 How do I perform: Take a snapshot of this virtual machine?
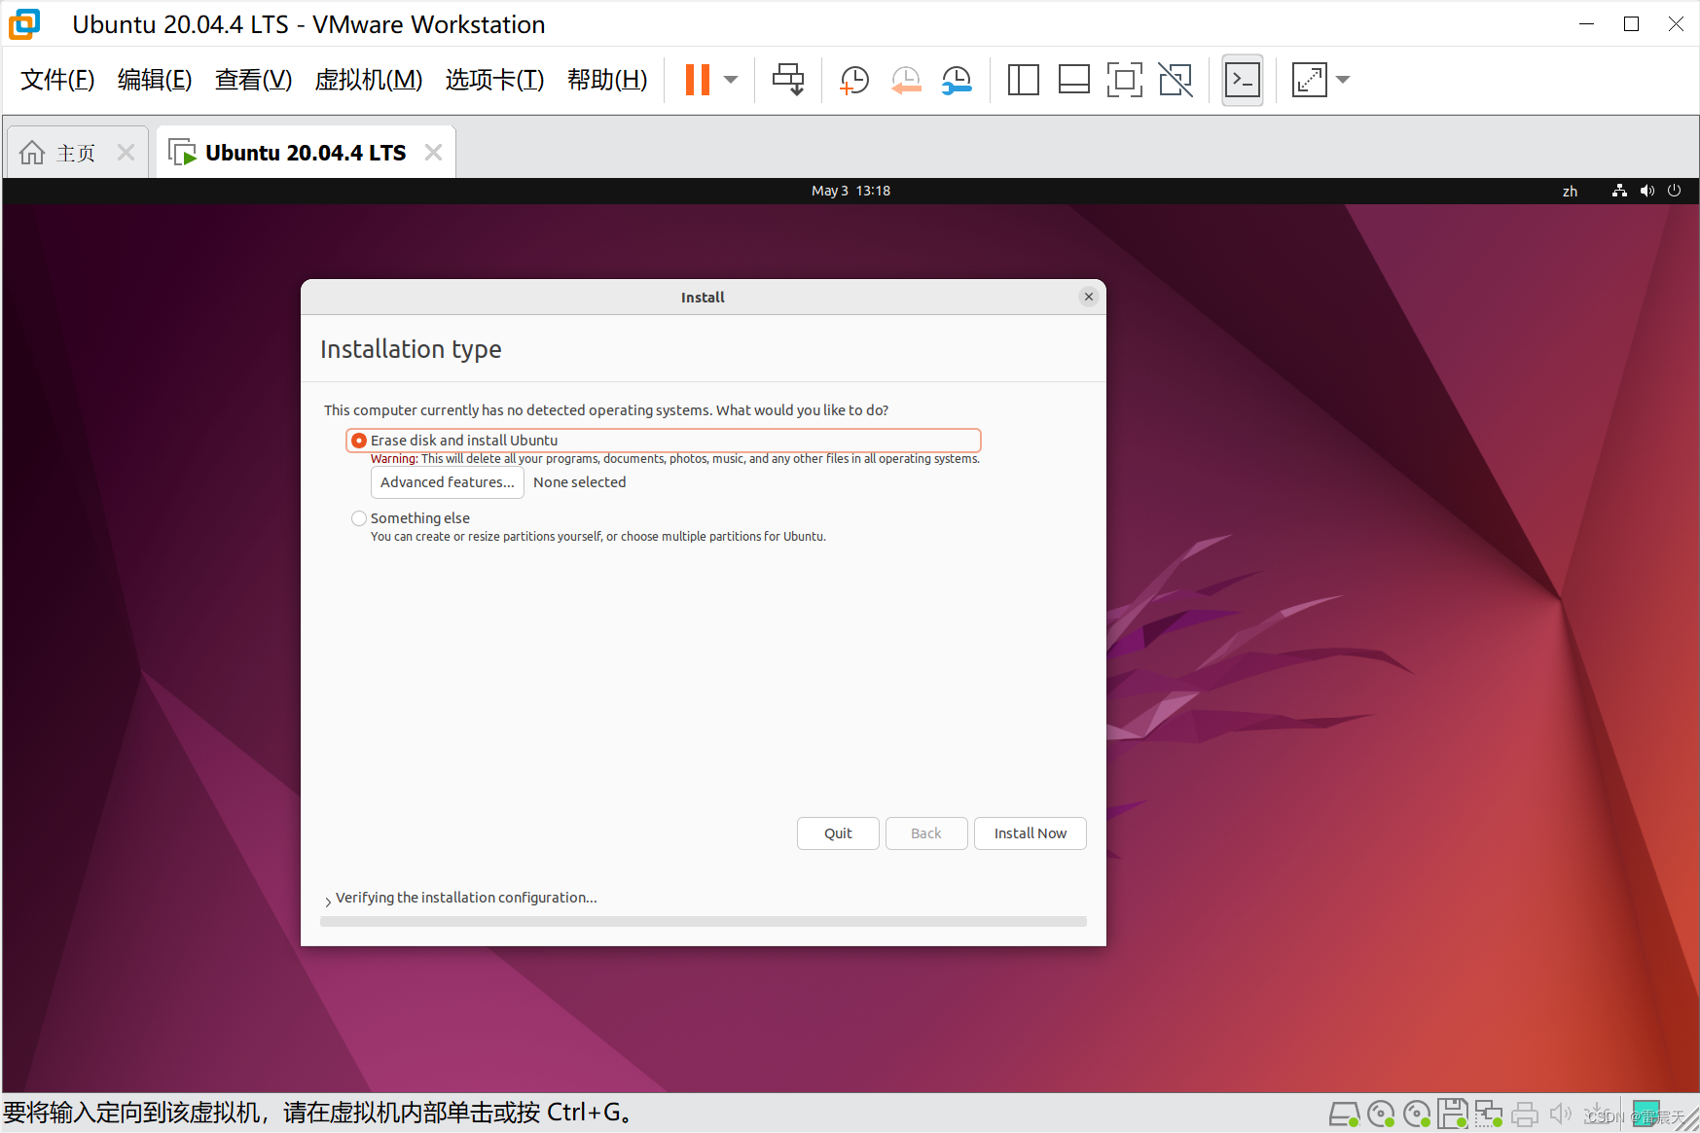click(x=854, y=80)
